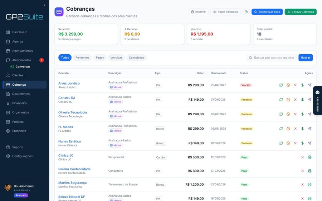Click the Vencido status badge
Screen dimensions: 322x201
coord(246,85)
